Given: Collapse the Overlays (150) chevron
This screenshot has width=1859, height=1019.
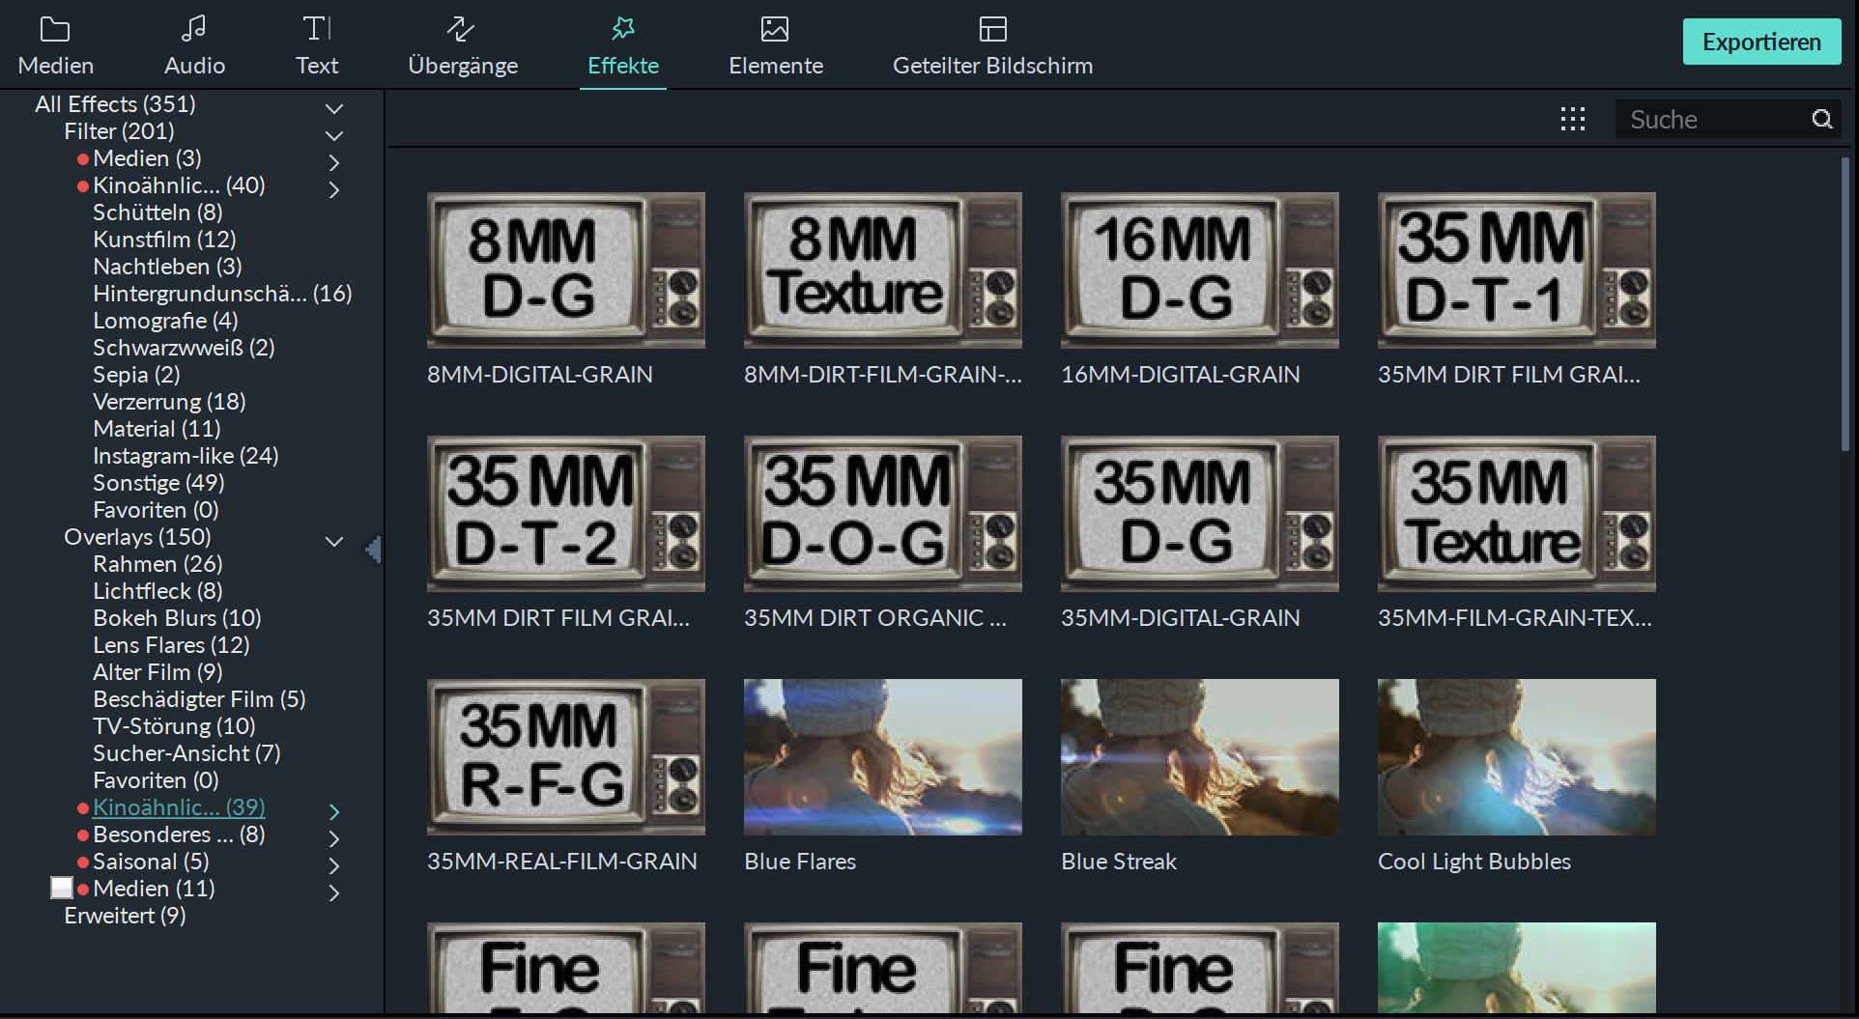Looking at the screenshot, I should (334, 541).
